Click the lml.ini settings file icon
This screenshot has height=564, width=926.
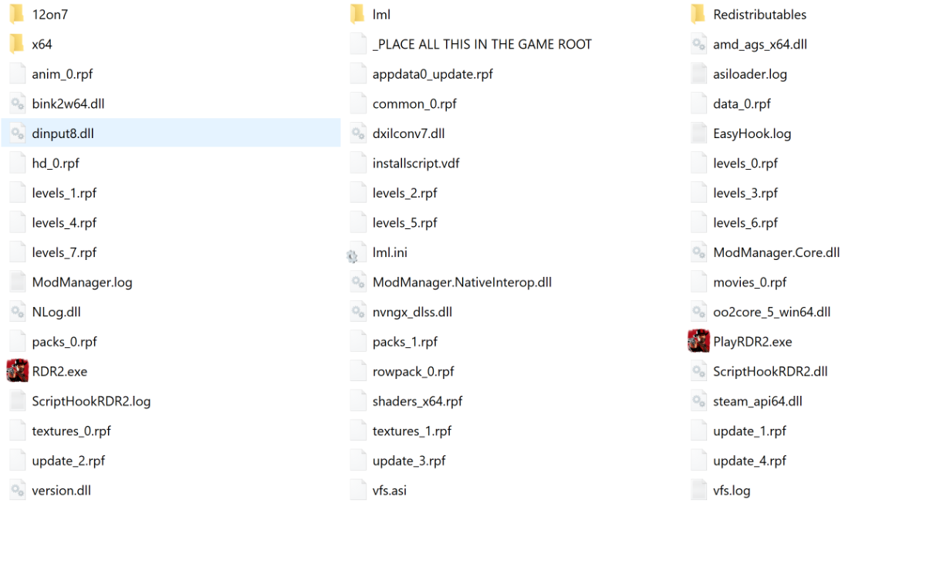[x=353, y=254]
